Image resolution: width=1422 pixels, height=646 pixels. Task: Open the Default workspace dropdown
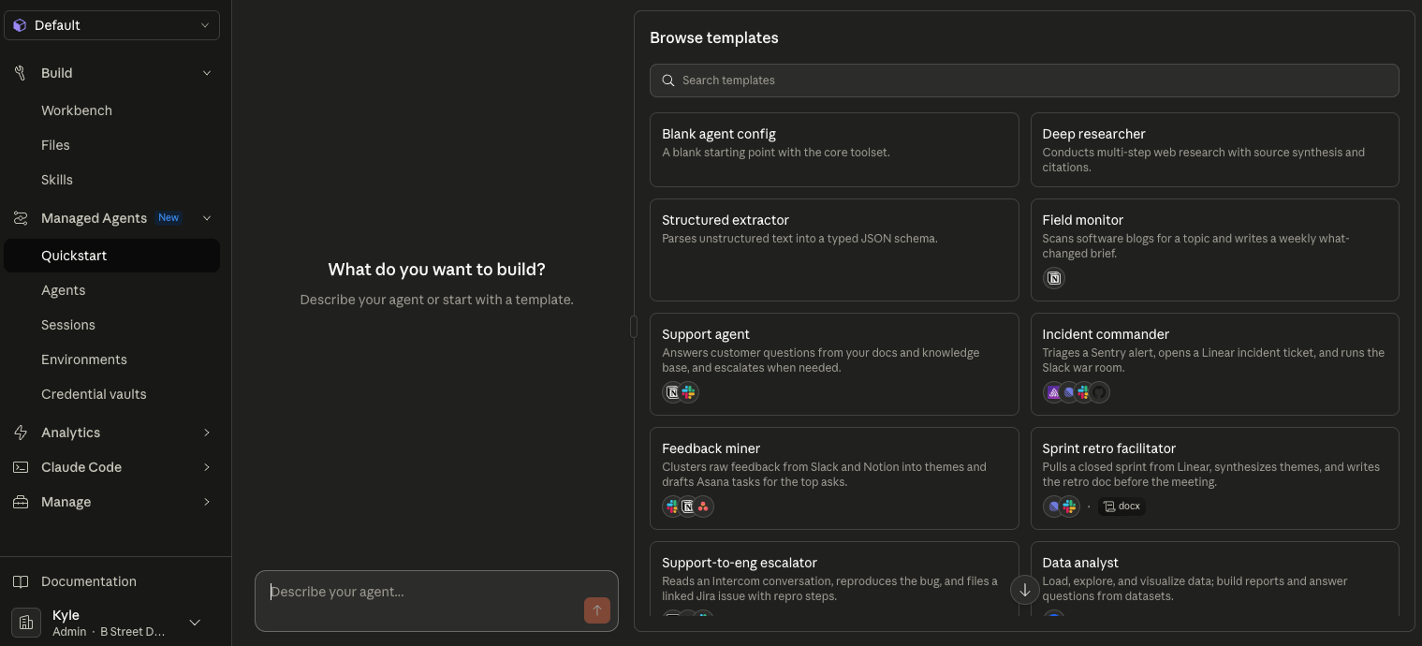[111, 25]
